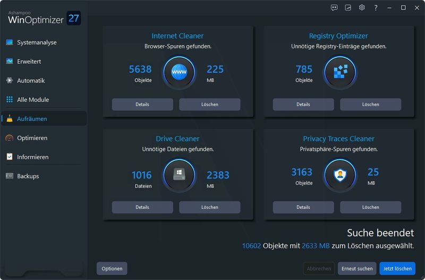425x280 pixels.
Task: Open the Systemanalyse section in sidebar
Action: tap(36, 43)
